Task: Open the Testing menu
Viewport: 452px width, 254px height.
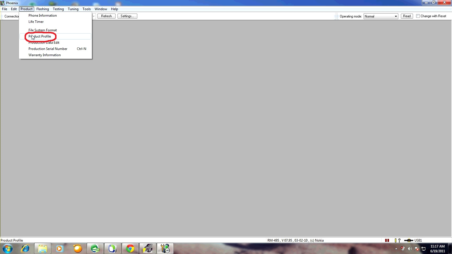Action: click(58, 9)
